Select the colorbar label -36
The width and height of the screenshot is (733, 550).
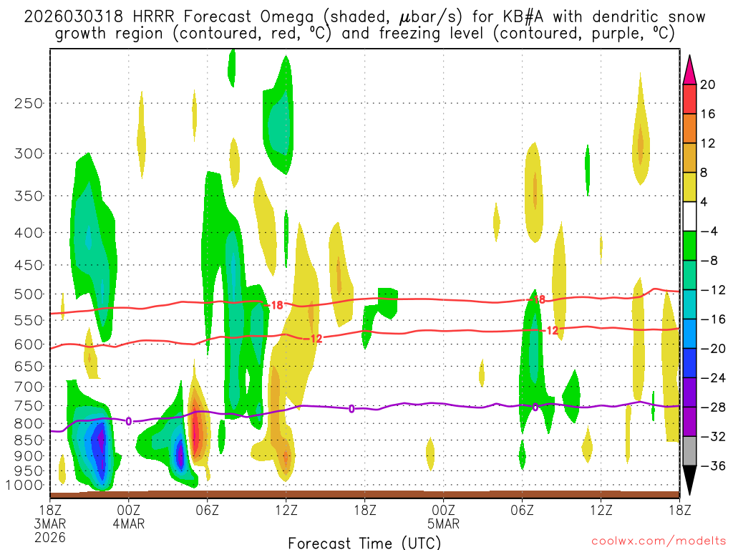[713, 465]
